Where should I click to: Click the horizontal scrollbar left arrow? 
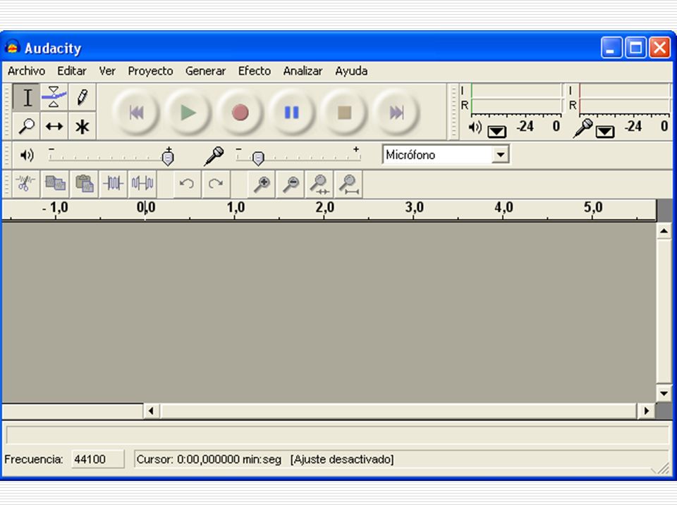151,411
